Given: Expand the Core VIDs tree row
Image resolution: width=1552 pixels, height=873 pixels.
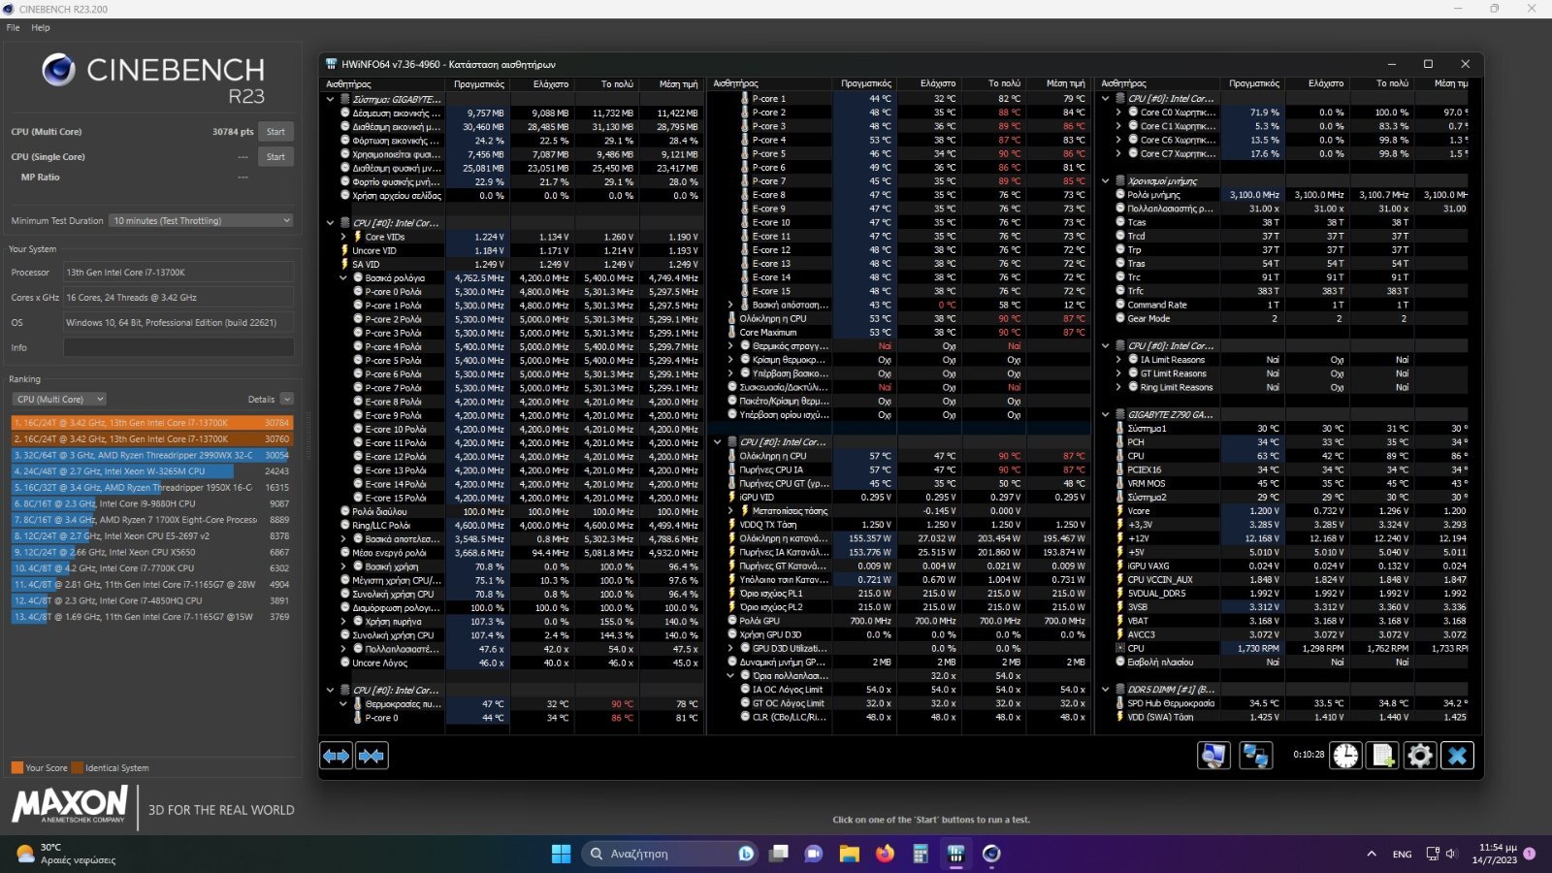Looking at the screenshot, I should tap(343, 237).
